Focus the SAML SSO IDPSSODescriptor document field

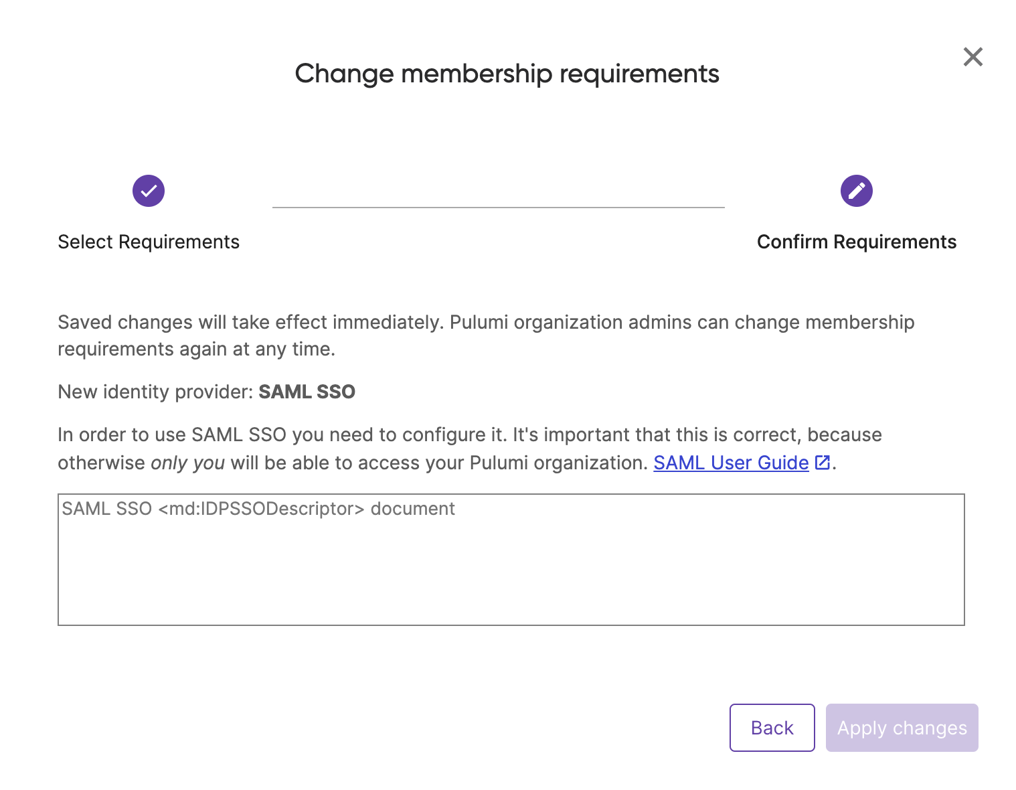511,559
